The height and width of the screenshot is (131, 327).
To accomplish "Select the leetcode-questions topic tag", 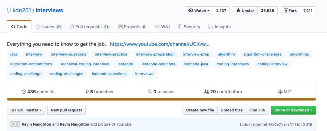I will pyautogui.click(x=109, y=74).
